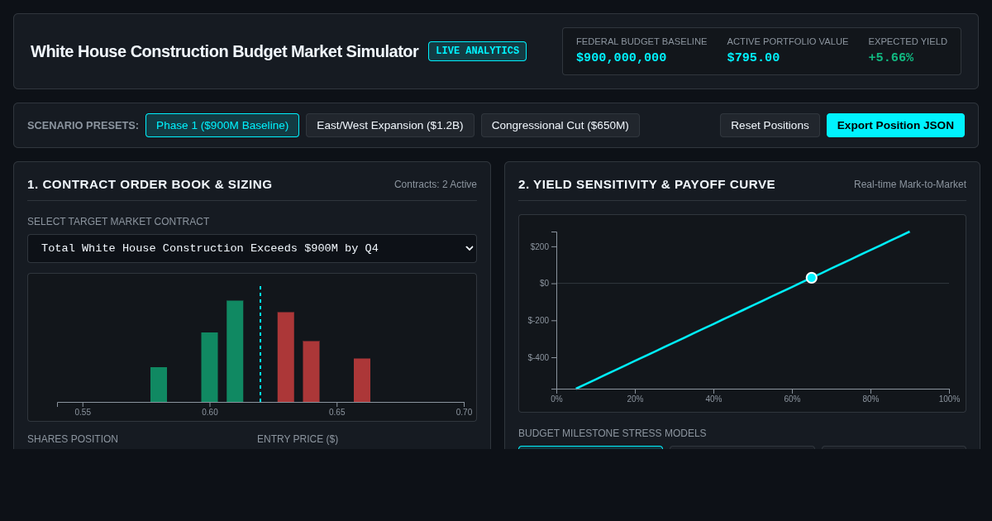Open target market contract dropdown
992x521 pixels.
coord(252,248)
